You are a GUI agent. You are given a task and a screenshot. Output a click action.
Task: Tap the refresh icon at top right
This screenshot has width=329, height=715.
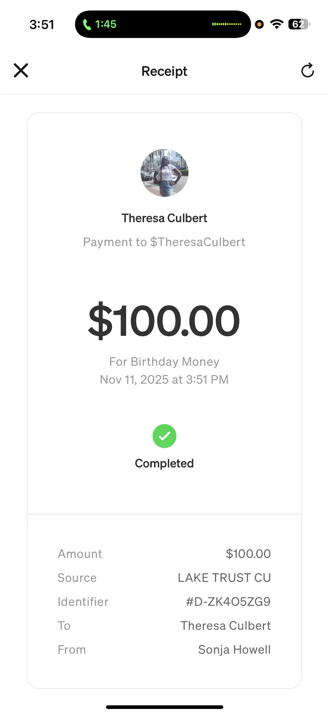click(x=307, y=70)
